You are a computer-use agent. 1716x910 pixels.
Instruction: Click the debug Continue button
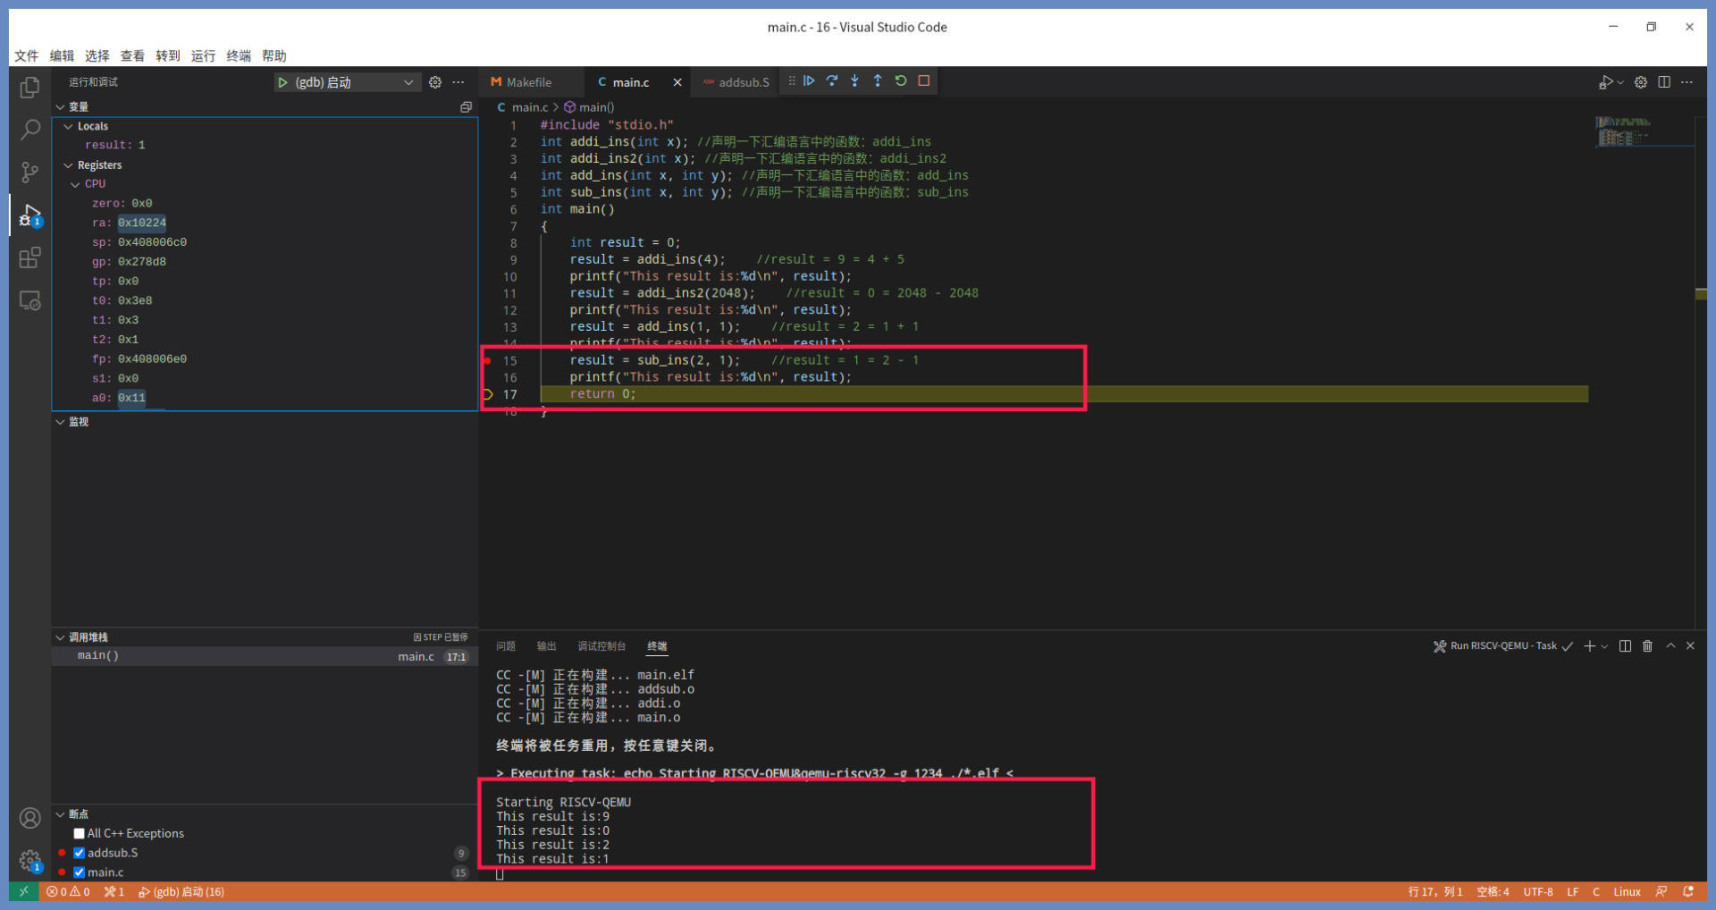coord(809,81)
